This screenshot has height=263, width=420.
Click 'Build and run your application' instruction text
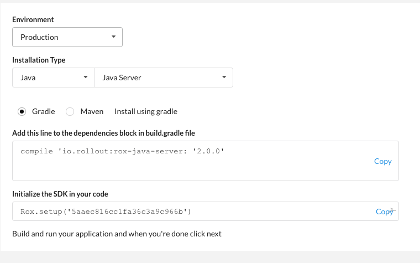[117, 234]
